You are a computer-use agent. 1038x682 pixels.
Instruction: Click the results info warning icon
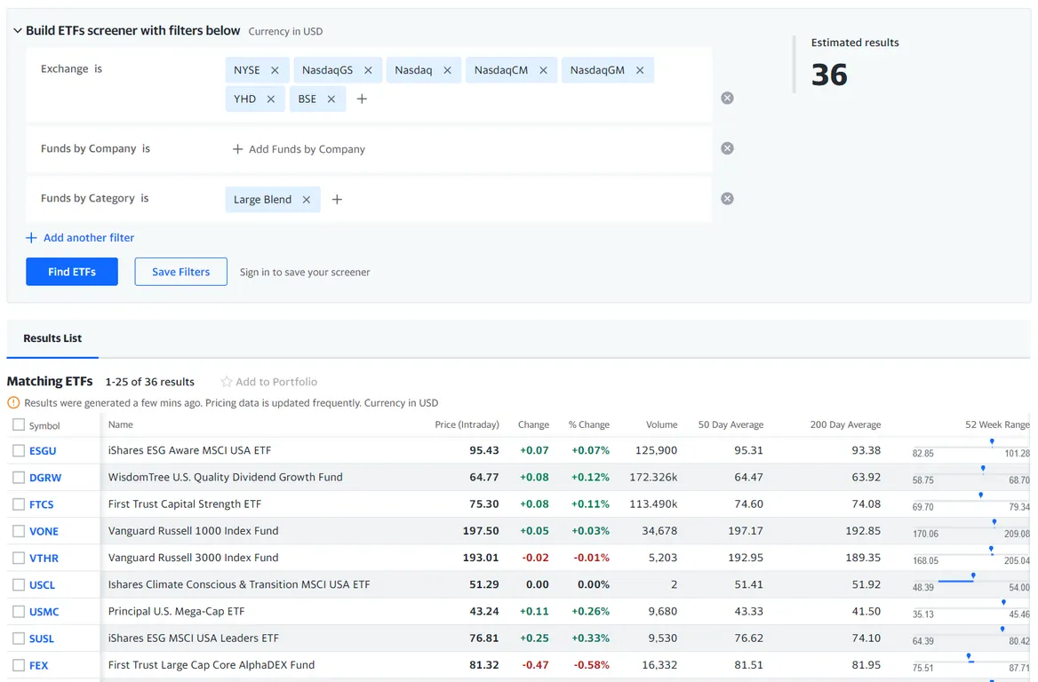tap(13, 402)
